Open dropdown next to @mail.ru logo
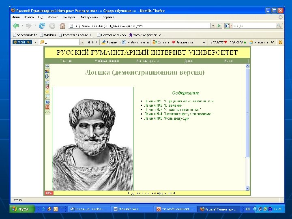 (x=36, y=42)
